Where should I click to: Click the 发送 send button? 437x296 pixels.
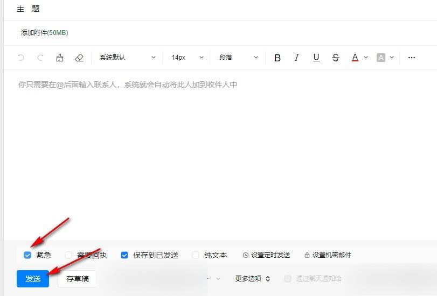pyautogui.click(x=33, y=278)
